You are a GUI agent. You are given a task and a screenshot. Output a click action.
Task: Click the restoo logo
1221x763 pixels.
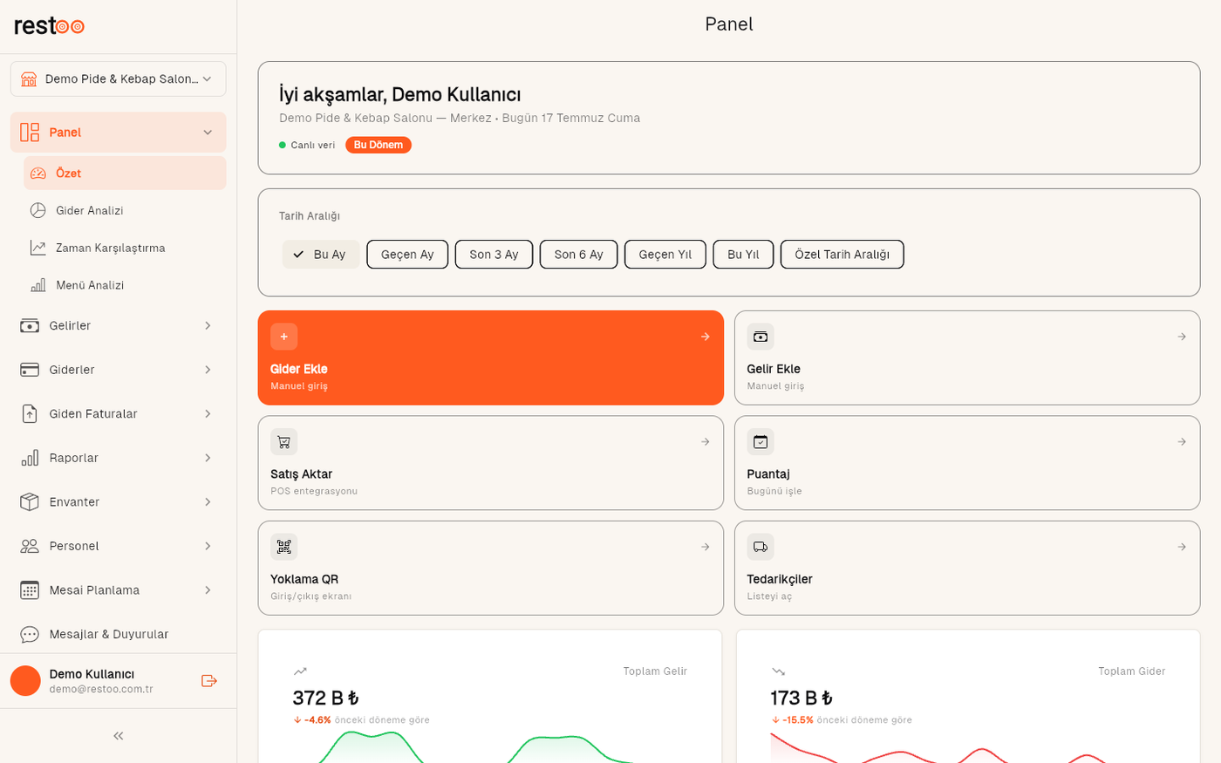(50, 26)
